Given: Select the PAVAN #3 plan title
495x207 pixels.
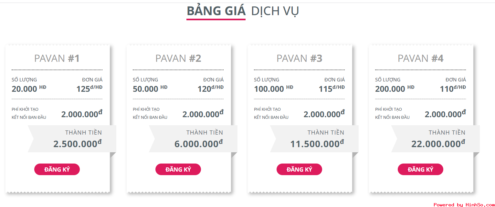Looking at the screenshot, I should [x=299, y=58].
